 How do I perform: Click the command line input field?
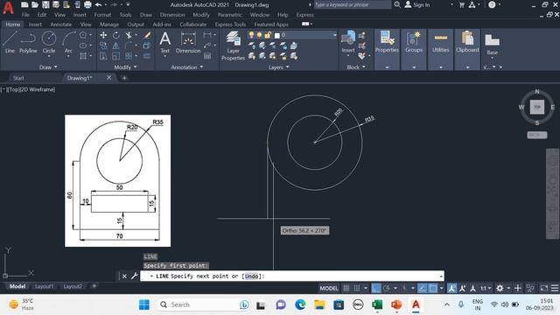click(x=291, y=276)
